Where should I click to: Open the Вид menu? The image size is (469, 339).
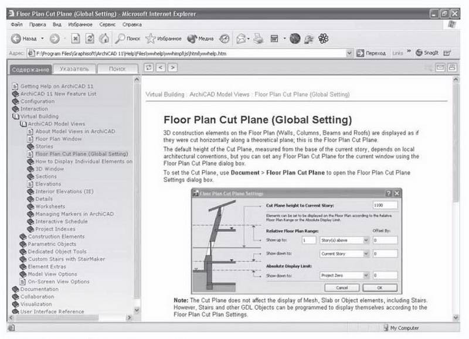pyautogui.click(x=57, y=25)
